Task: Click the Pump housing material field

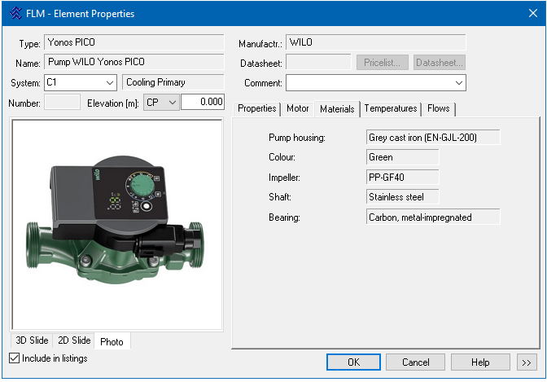Action: point(432,138)
